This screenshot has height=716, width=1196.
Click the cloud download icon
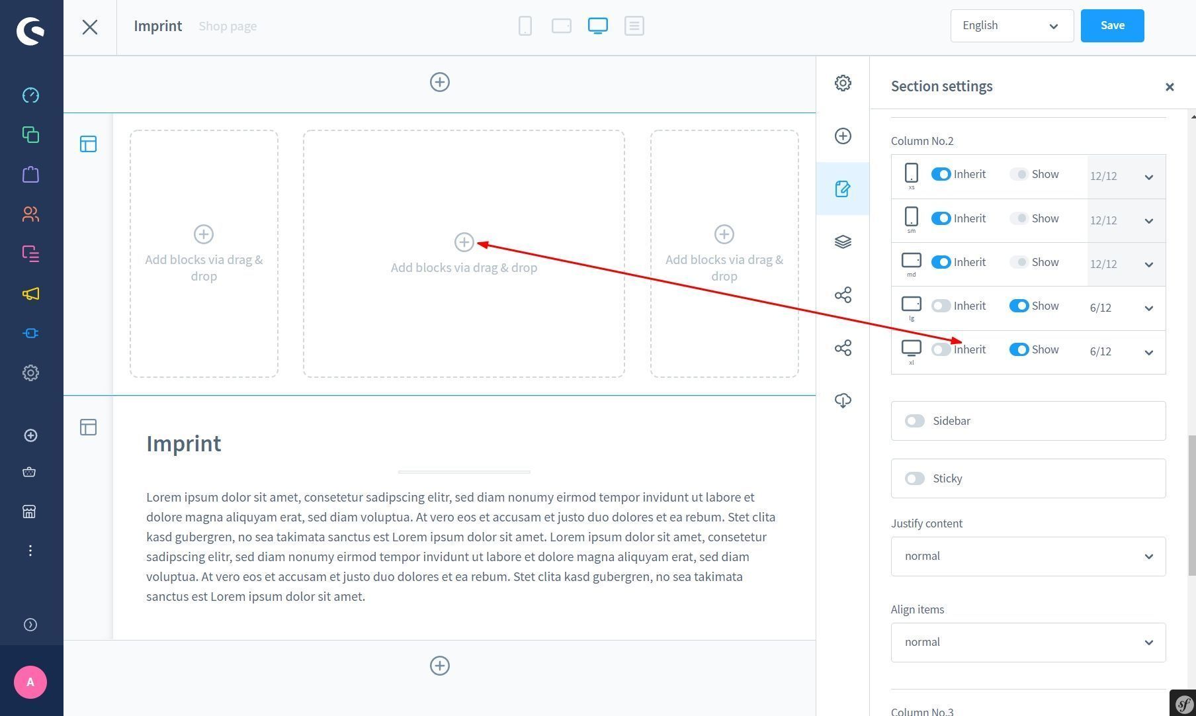click(x=843, y=400)
